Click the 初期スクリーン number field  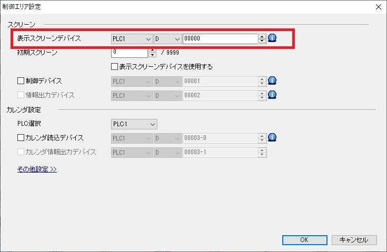click(129, 53)
